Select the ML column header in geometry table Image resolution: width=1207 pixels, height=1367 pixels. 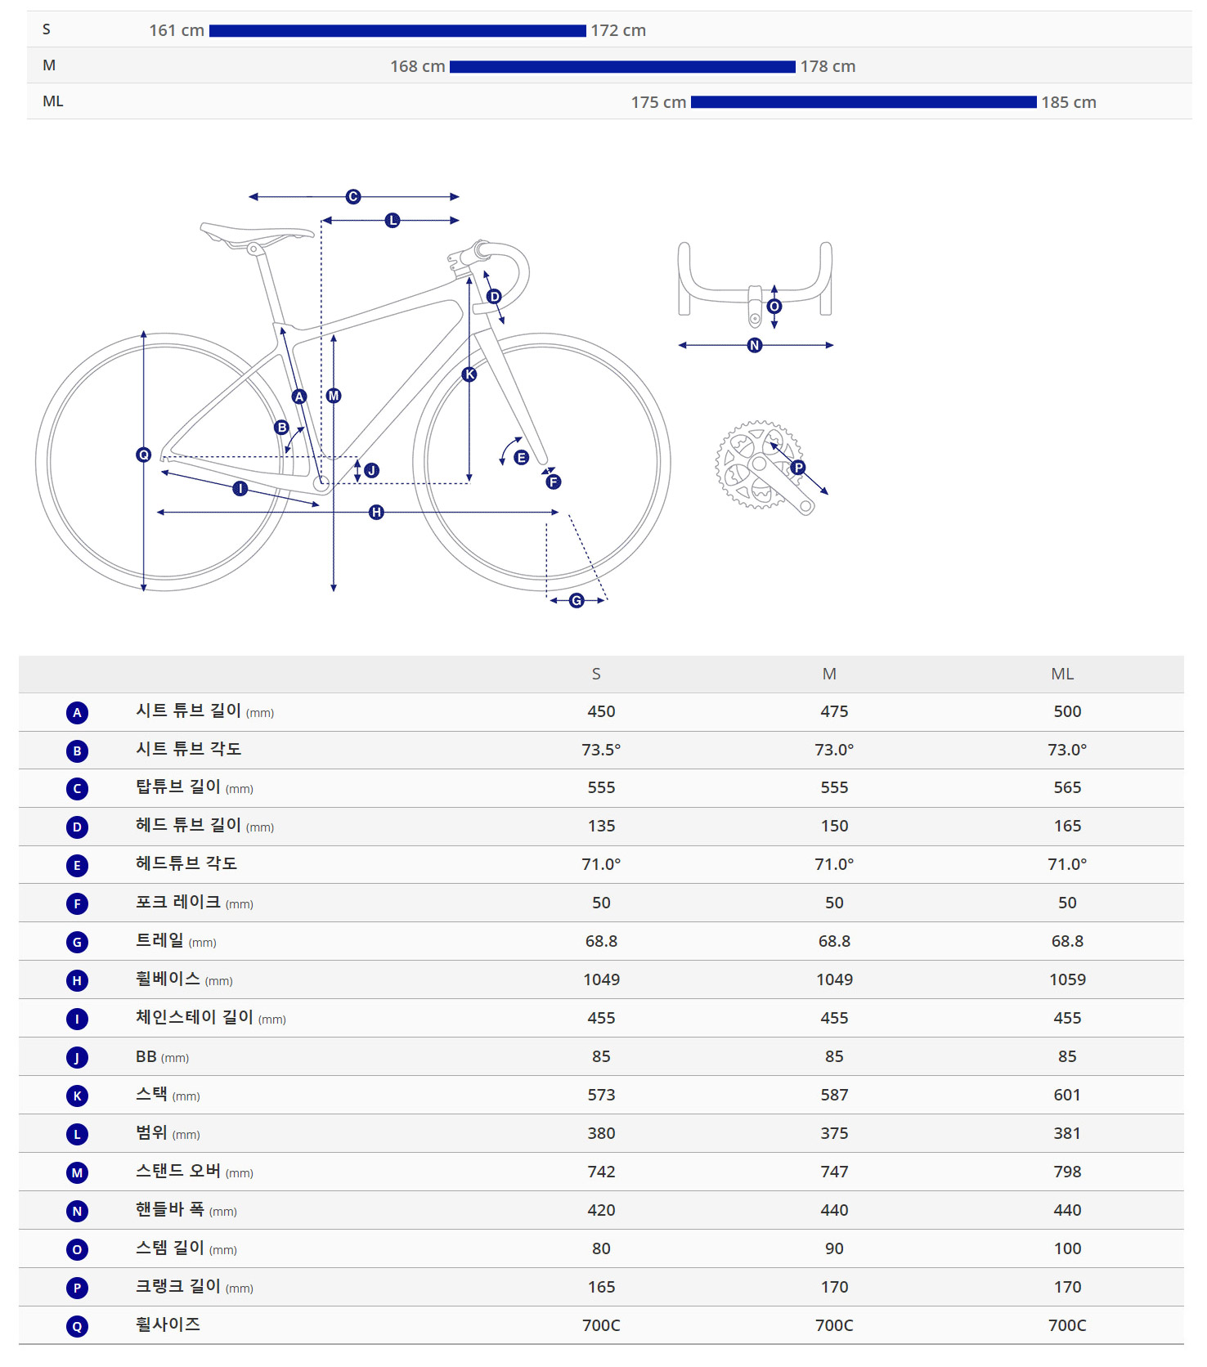click(1062, 675)
